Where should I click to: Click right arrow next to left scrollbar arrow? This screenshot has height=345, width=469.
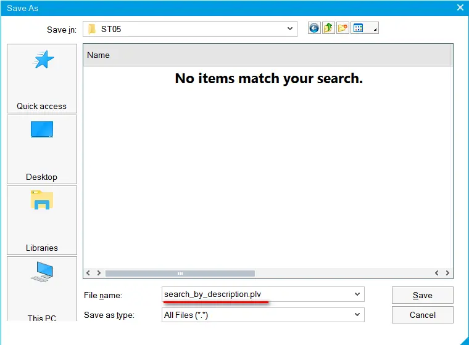tap(99, 273)
